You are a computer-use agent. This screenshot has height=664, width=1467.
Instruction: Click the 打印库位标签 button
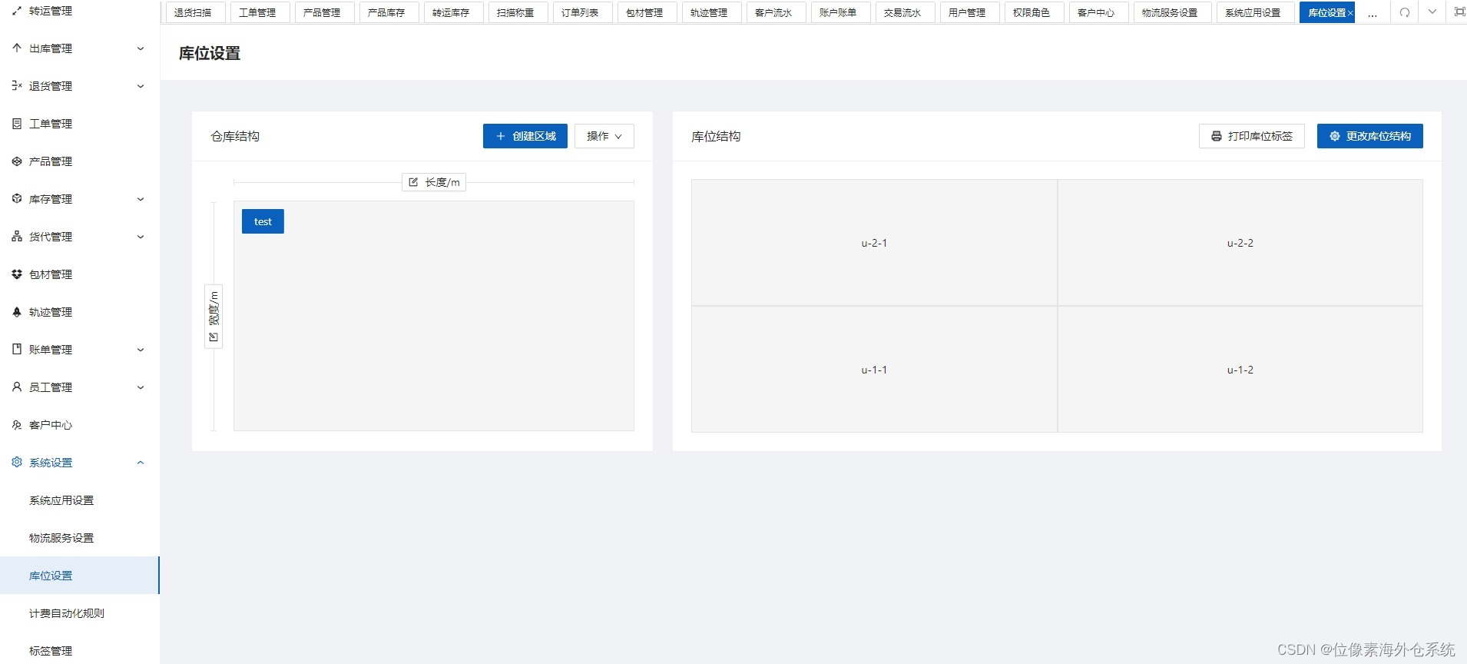pos(1252,136)
